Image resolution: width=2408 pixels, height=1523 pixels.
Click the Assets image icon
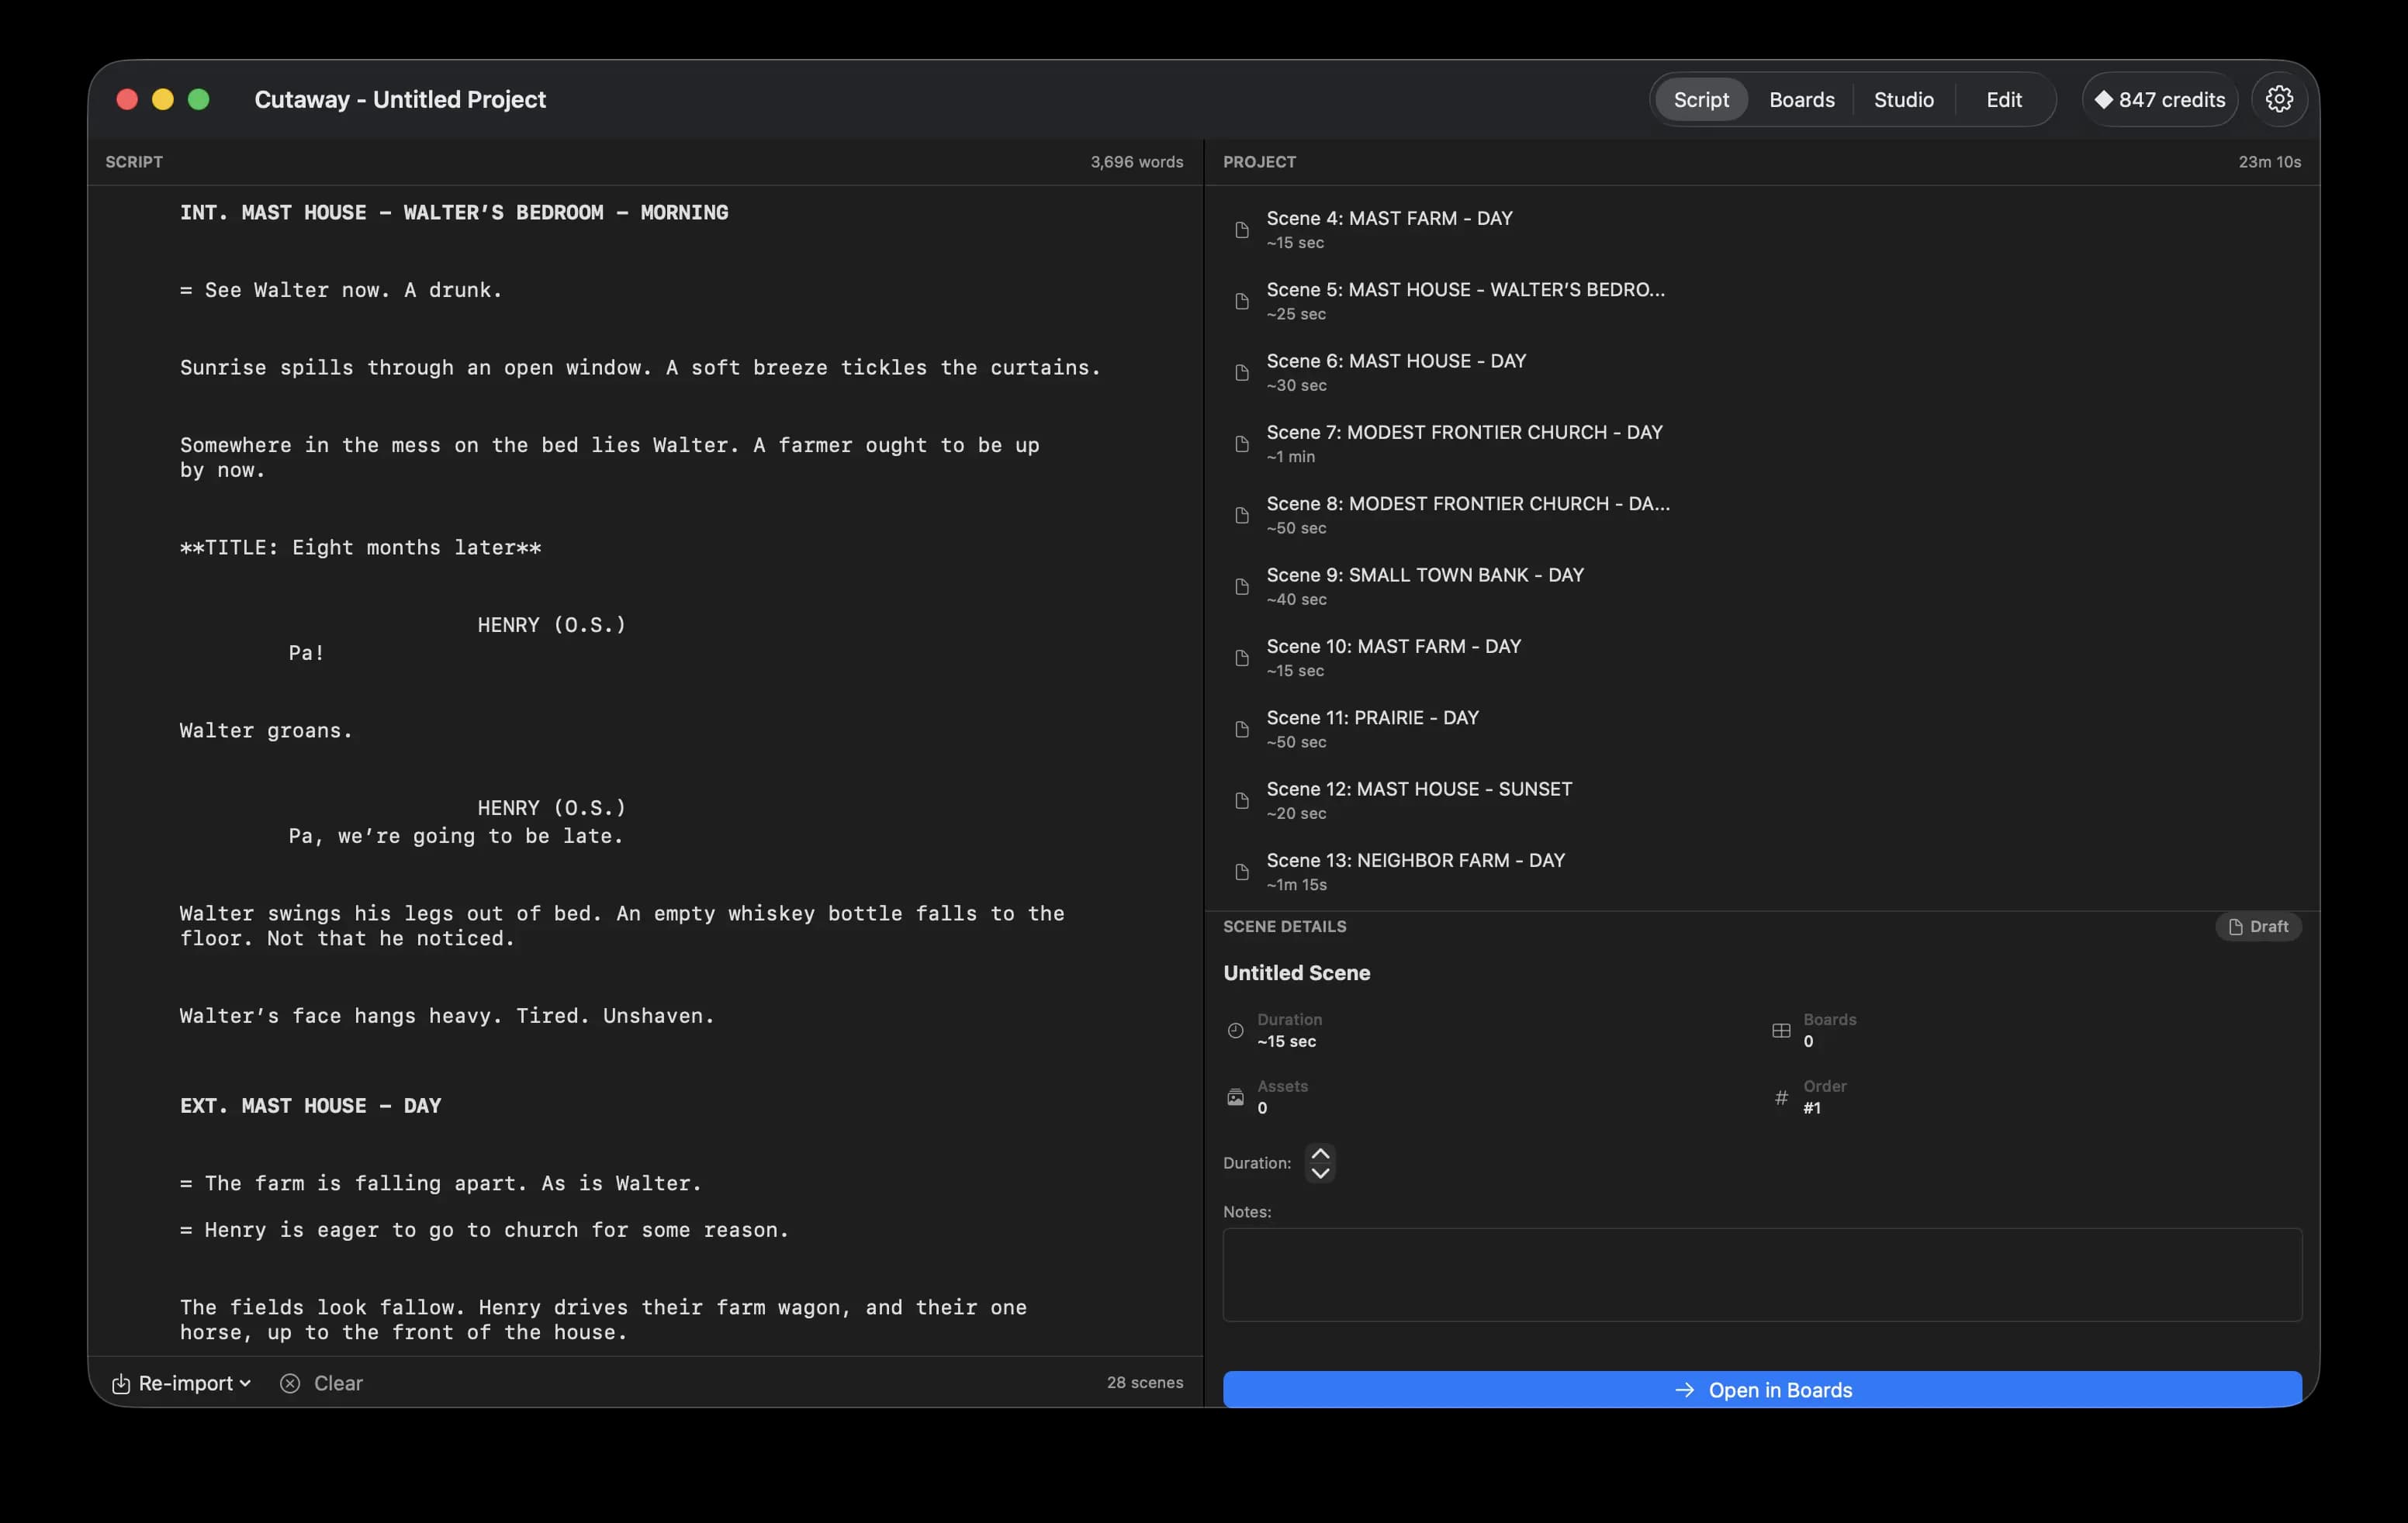pyautogui.click(x=1235, y=1097)
